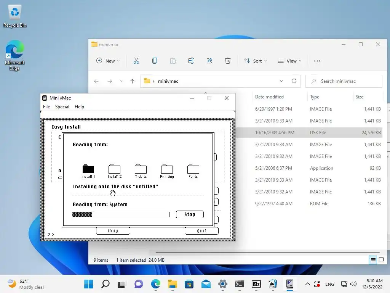Open the Mail app on the taskbar

click(x=206, y=284)
